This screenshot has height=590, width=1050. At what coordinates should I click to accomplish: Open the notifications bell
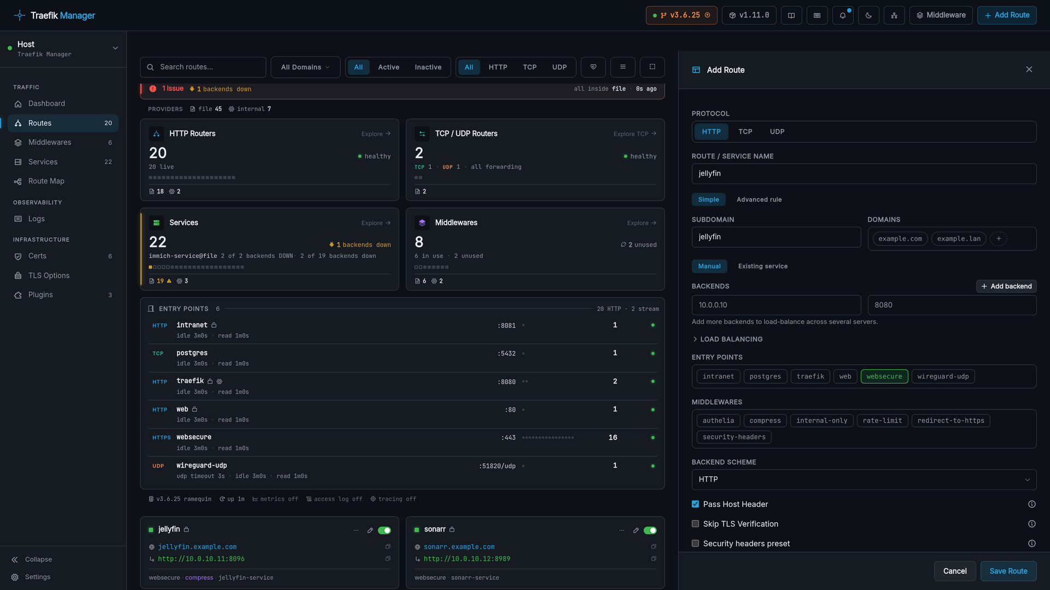click(843, 15)
